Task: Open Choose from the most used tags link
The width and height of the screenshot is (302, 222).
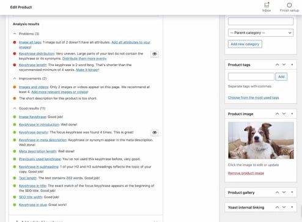Action: [253, 97]
